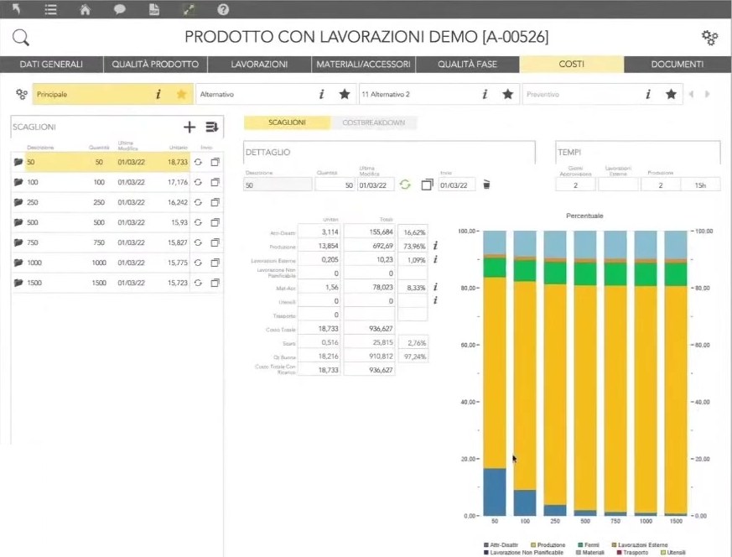Click the list options icon in Scaglioni header
Image resolution: width=732 pixels, height=557 pixels.
click(212, 127)
